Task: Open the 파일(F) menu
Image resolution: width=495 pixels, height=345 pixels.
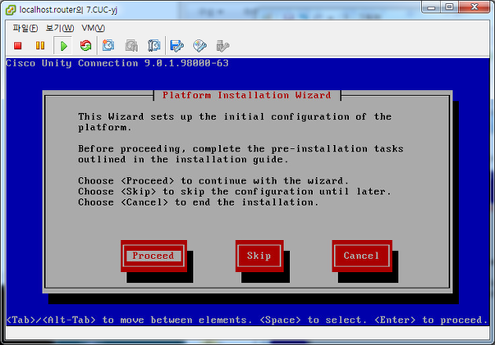Action: 25,28
